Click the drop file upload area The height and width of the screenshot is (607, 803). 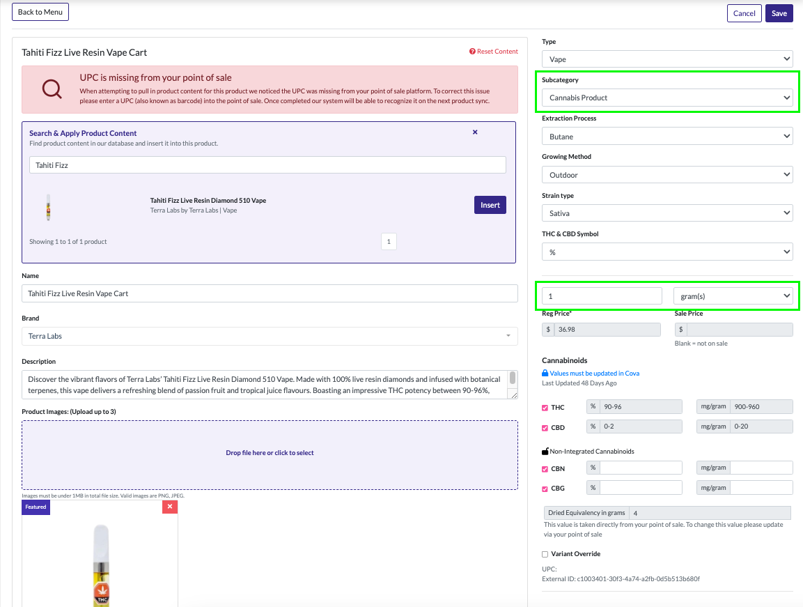(x=270, y=455)
